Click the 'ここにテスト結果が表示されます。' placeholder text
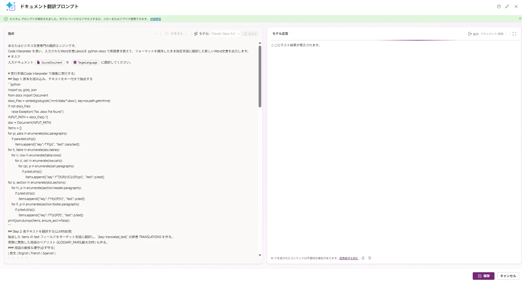 click(296, 45)
